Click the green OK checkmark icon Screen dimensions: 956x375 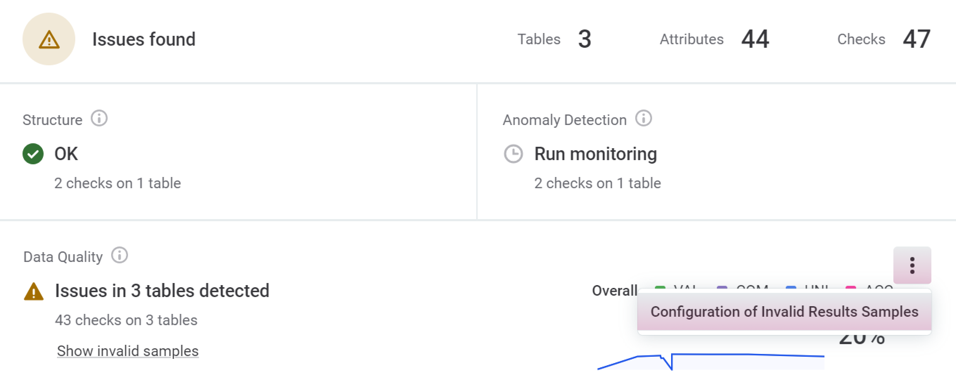(33, 154)
